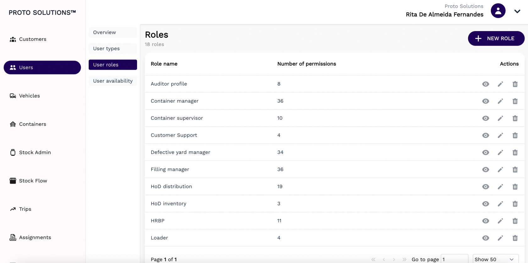Screen dimensions: 528x263
Task: Edit the Loader role
Action: click(x=500, y=238)
